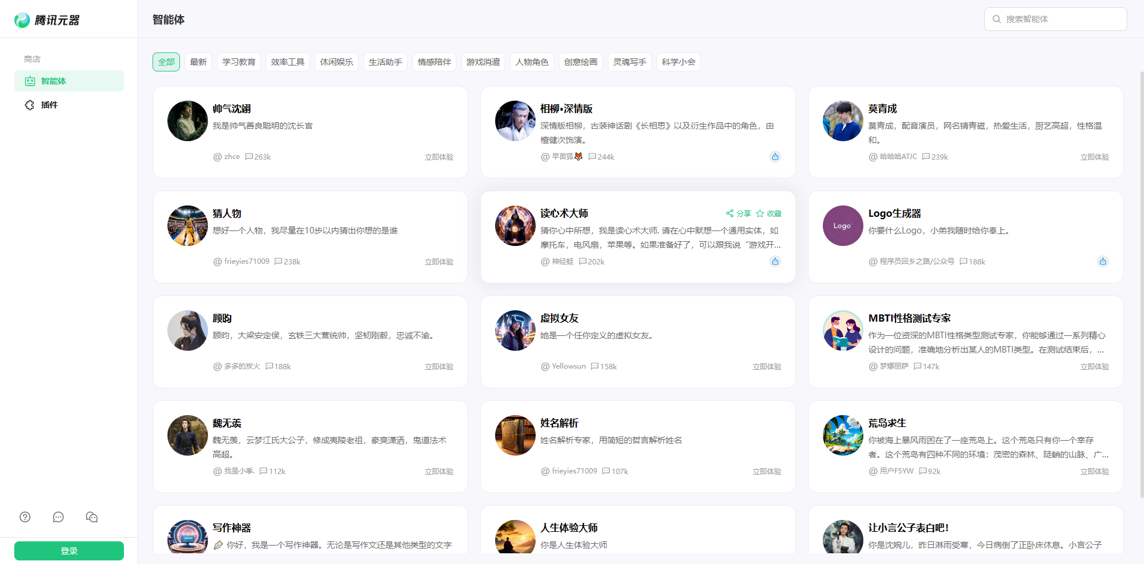Screen dimensions: 1144x564
Task: Toggle 收藏 star on 读心术大师 card
Action: pos(760,213)
